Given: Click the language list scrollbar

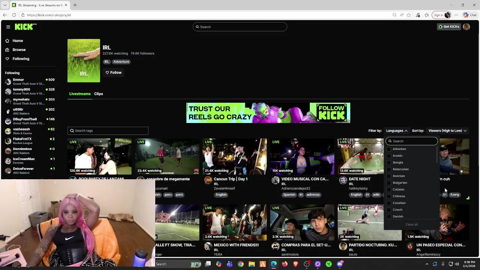Looking at the screenshot, I should point(437,155).
